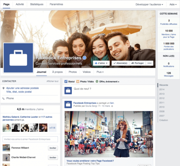The width and height of the screenshot is (180, 166).
Task: Open the Activité tab
Action: pyautogui.click(x=20, y=4)
